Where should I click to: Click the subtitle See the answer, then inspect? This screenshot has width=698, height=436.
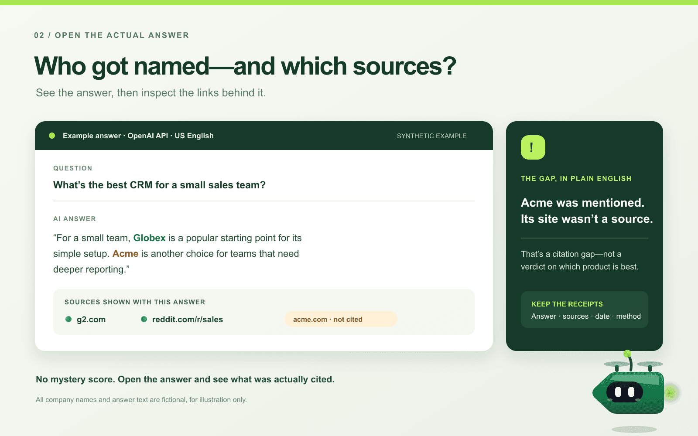click(151, 93)
